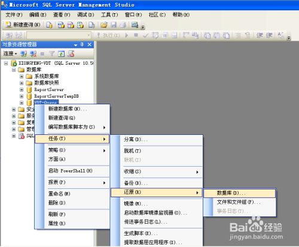Click the Stop icon in Object Explorer toolbar
Image resolution: width=299 pixels, height=247 pixels.
click(42, 53)
